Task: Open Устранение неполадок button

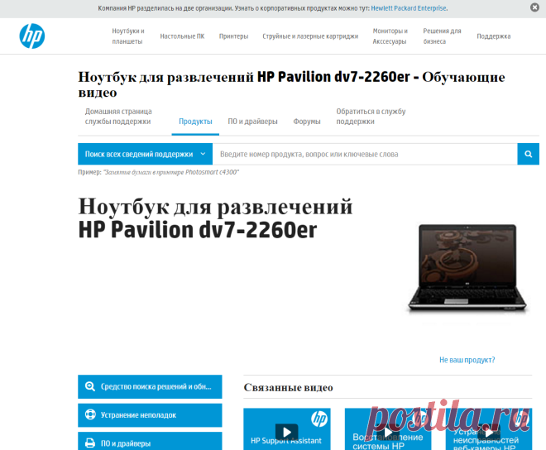Action: (150, 415)
